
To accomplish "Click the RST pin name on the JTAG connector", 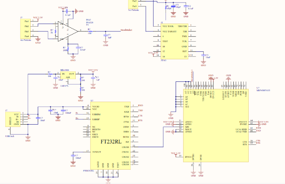I will (x=185, y=51).
